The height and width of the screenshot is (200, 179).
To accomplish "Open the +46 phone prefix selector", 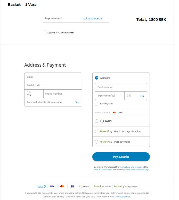I will (x=34, y=94).
